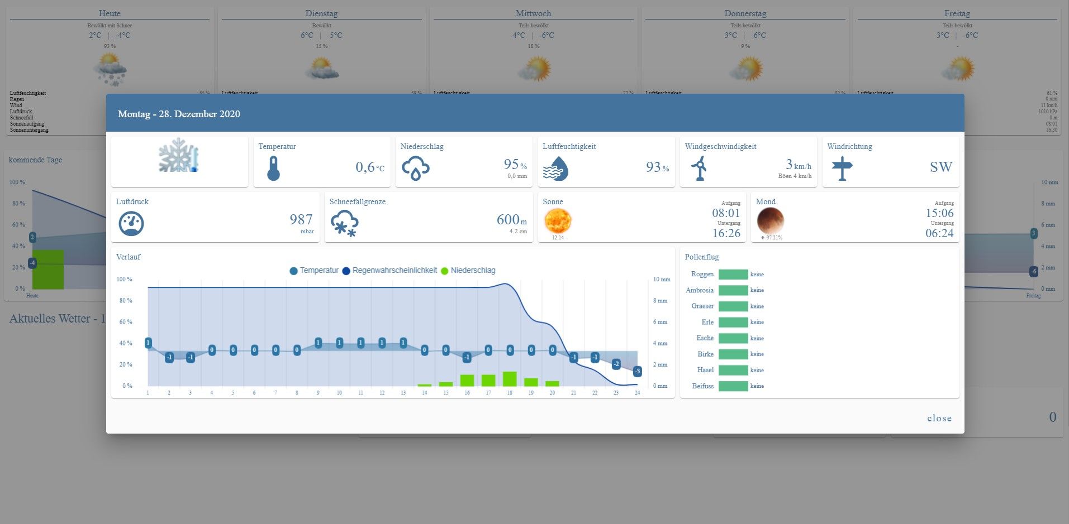Click the wind turbine icon in Windgeschwindigkeit card
The height and width of the screenshot is (524, 1069).
coord(699,168)
